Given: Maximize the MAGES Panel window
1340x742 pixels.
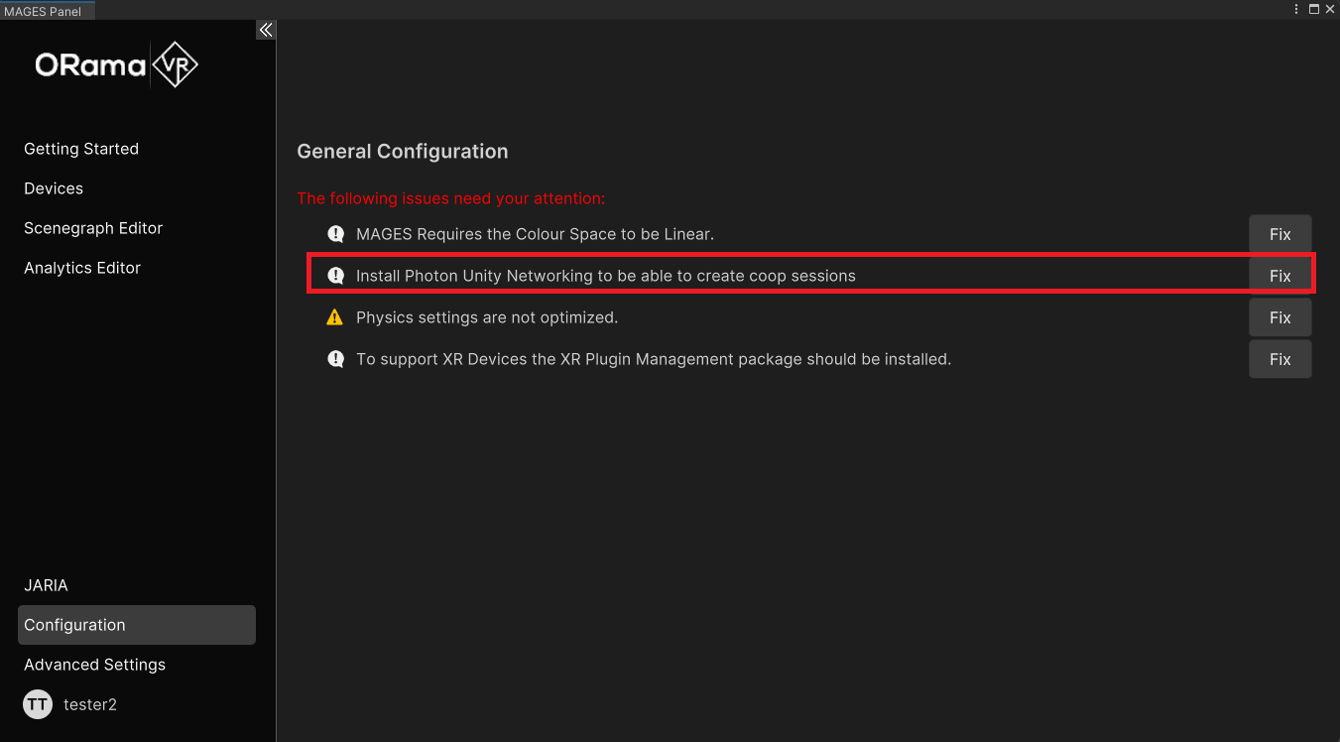Looking at the screenshot, I should 1314,9.
